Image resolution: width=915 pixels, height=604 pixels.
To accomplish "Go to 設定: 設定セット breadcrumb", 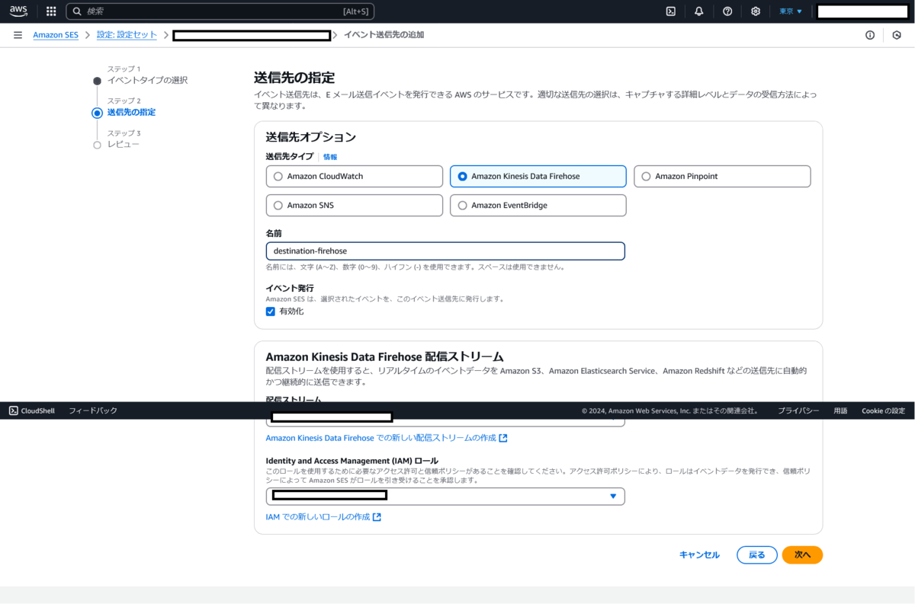I will point(127,35).
